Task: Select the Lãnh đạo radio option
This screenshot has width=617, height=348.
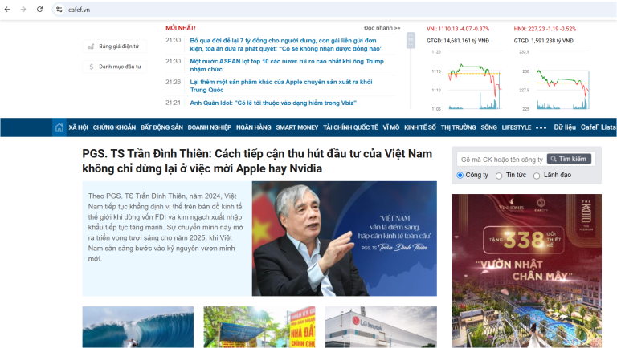Action: coord(537,176)
